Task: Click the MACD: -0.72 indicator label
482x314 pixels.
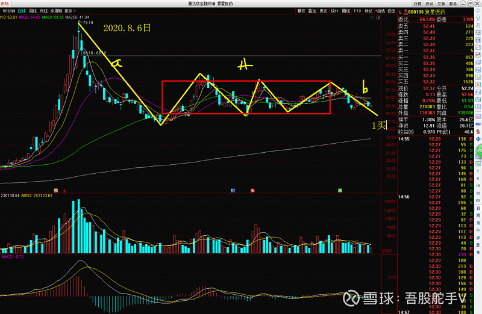Action: [12, 257]
